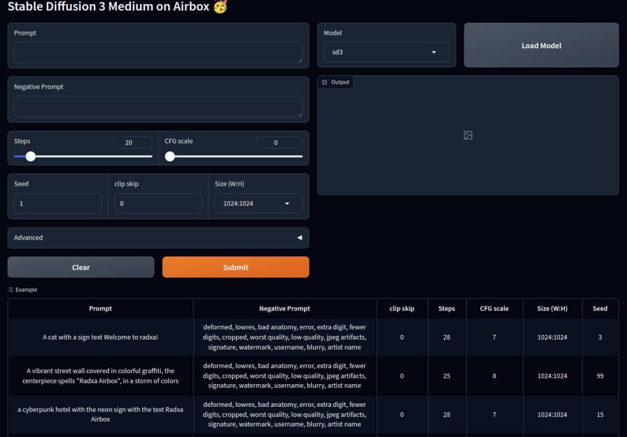Open the Size 1024:1024 dropdown
Image resolution: width=627 pixels, height=437 pixels.
point(258,204)
